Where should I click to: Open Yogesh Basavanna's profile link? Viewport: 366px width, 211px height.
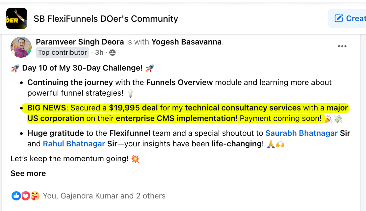tap(187, 42)
